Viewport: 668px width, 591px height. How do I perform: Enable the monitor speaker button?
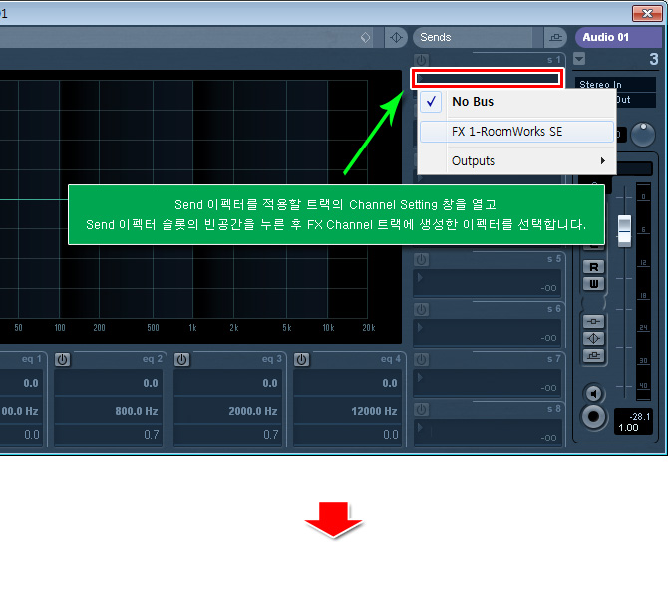(594, 394)
